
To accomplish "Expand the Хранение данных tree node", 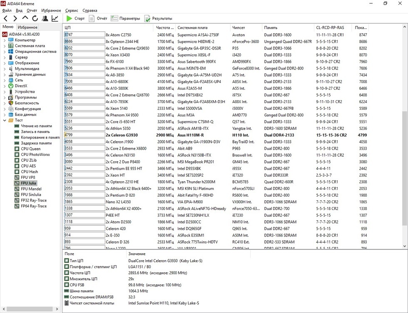I will (5, 74).
